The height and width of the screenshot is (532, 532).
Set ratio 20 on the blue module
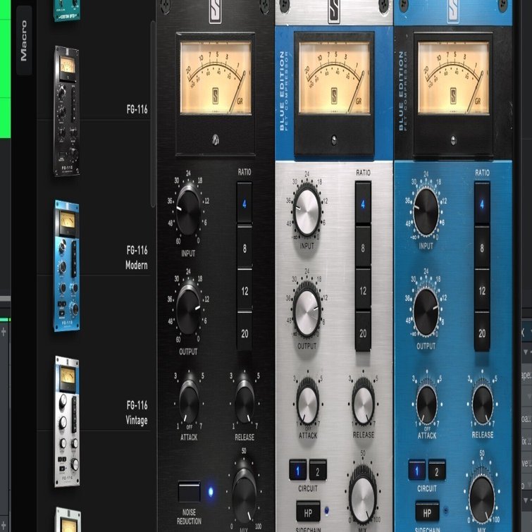482,333
